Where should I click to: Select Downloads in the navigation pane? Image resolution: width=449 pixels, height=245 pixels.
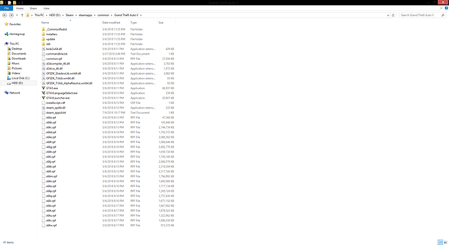tap(19, 58)
